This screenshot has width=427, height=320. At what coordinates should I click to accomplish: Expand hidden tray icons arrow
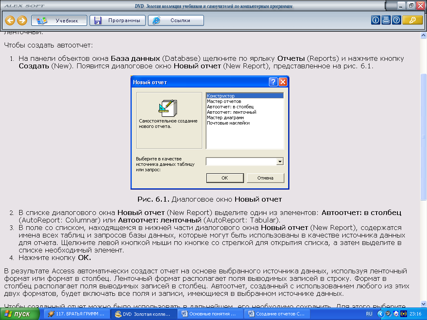tap(380, 314)
